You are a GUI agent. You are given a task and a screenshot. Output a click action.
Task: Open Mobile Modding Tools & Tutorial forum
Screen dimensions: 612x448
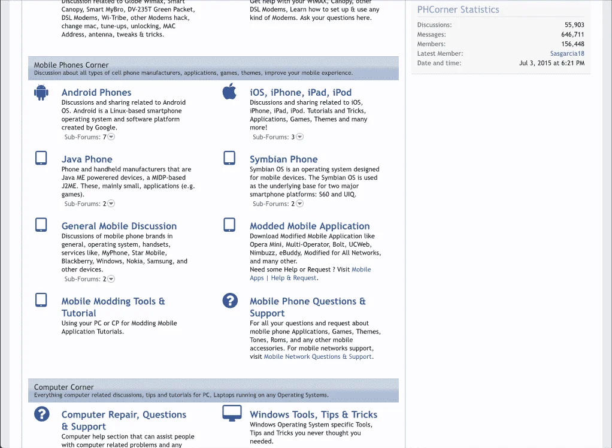coord(113,307)
